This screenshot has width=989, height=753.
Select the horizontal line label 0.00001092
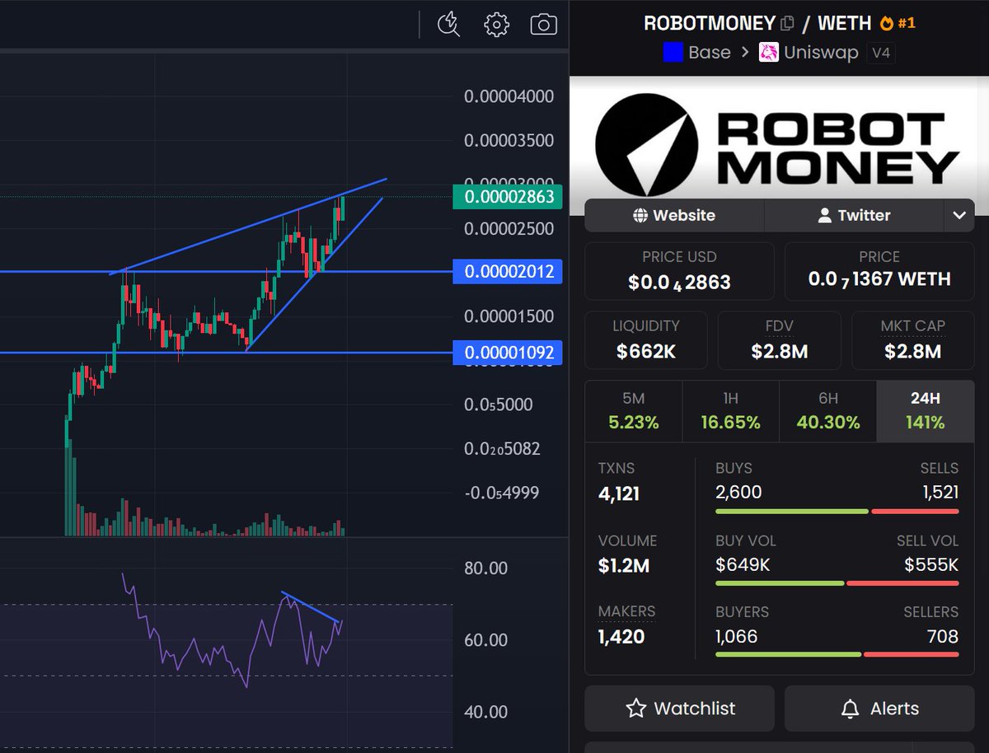[508, 353]
